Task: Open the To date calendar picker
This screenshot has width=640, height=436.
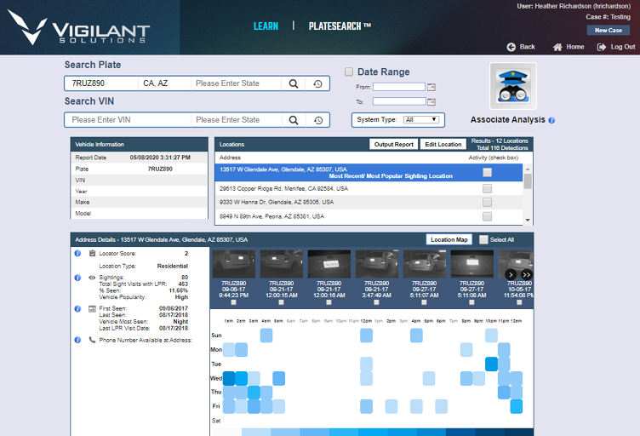Action: (431, 101)
